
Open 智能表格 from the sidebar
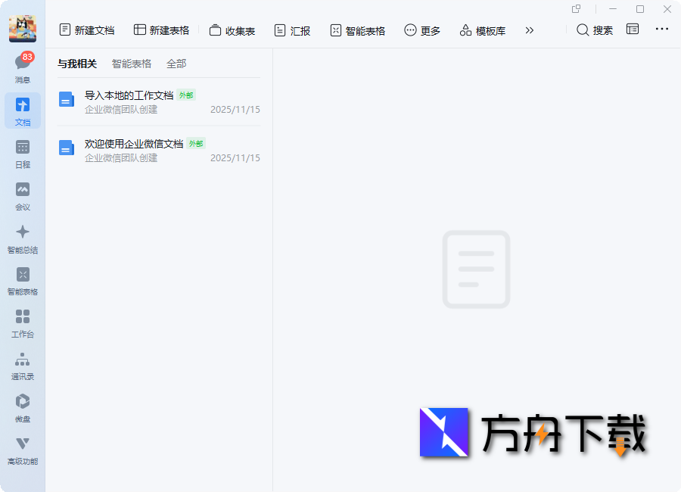coord(23,280)
